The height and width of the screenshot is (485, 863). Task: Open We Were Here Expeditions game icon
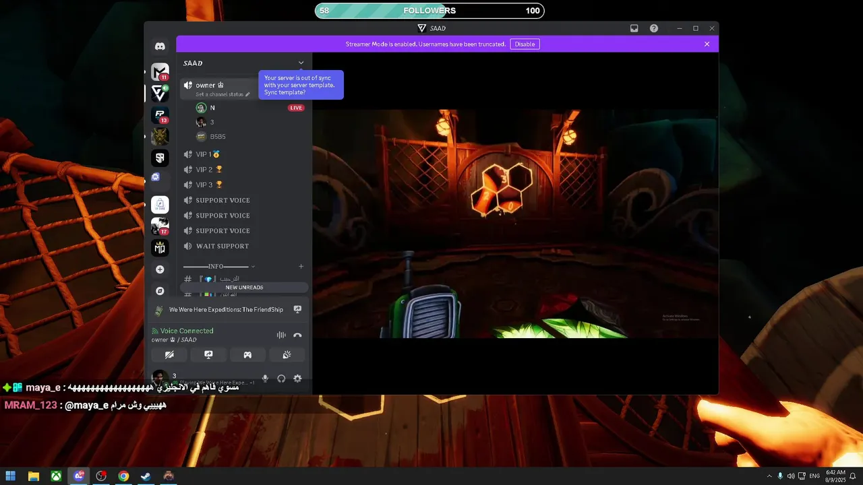pos(159,310)
